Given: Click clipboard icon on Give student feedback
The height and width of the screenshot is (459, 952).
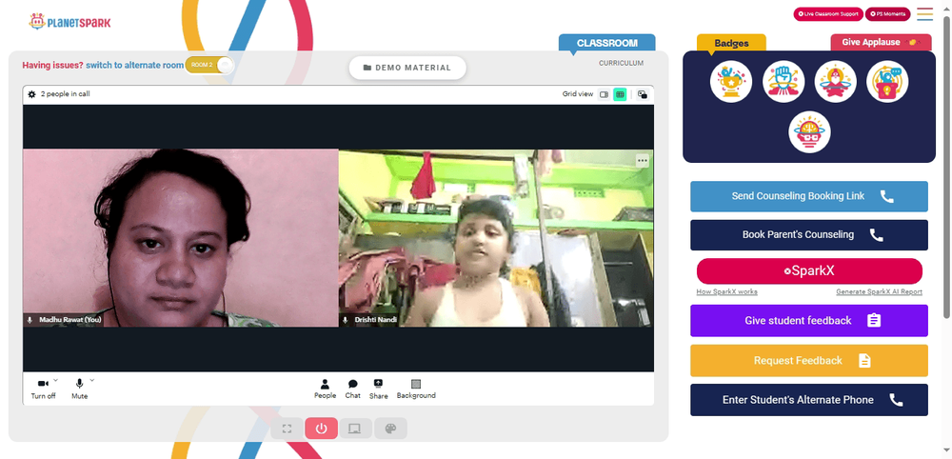Looking at the screenshot, I should 874,320.
